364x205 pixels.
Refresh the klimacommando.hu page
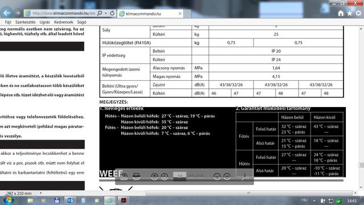pos(112,13)
